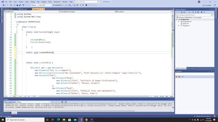218x122 pixels.
Task: Click the Alphabetical sort icon in Properties panel
Action: point(179,77)
